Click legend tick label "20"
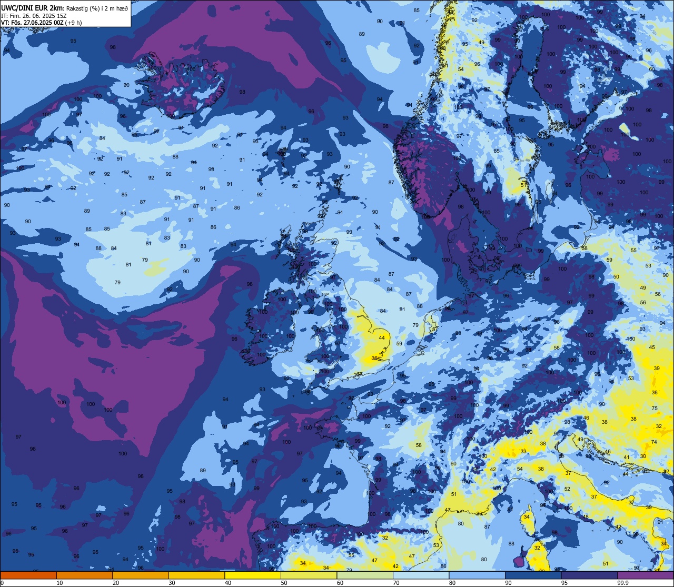674x587 pixels. click(x=116, y=583)
